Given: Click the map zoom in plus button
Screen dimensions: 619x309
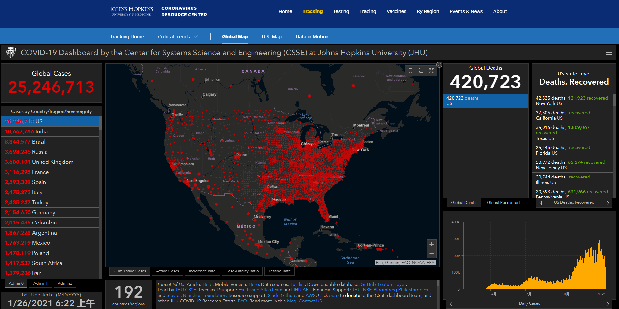Looking at the screenshot, I should [431, 244].
